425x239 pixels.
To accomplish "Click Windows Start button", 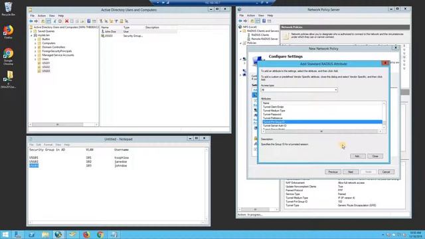I will (x=5, y=234).
